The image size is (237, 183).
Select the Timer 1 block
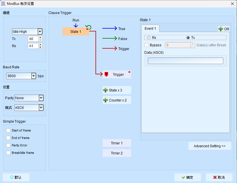click(x=117, y=143)
